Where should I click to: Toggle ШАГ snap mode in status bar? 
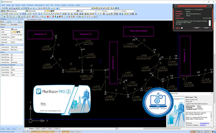(25, 132)
